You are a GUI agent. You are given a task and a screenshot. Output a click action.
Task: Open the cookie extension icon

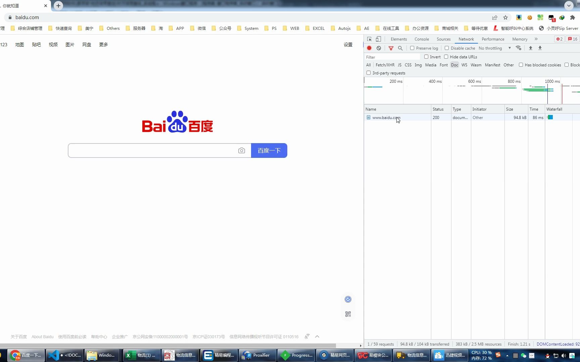[x=530, y=17]
